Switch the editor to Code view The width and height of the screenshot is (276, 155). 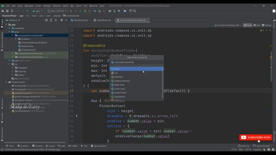click(x=248, y=25)
